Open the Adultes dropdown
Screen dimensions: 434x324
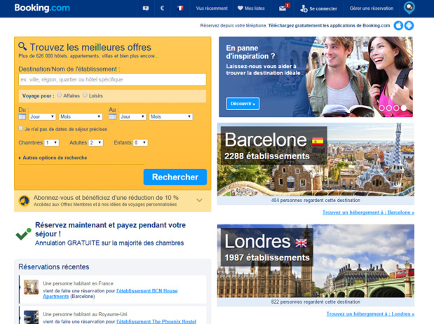coord(96,142)
